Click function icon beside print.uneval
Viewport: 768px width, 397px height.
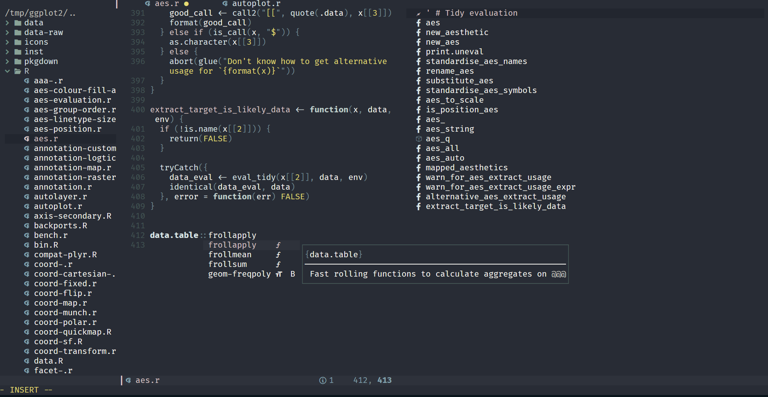pos(418,52)
